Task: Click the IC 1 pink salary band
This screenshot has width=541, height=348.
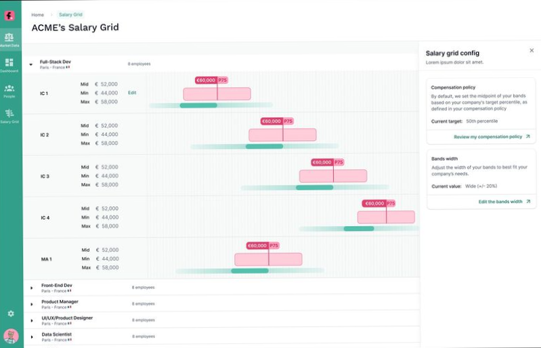Action: (x=217, y=93)
